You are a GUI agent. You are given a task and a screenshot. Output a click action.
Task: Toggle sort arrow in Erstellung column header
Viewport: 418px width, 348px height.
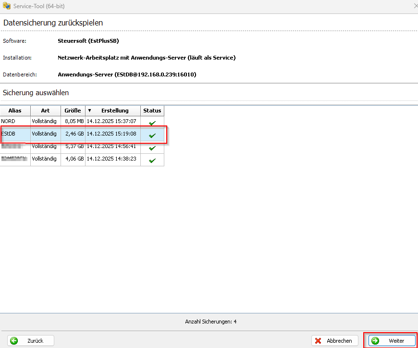89,111
